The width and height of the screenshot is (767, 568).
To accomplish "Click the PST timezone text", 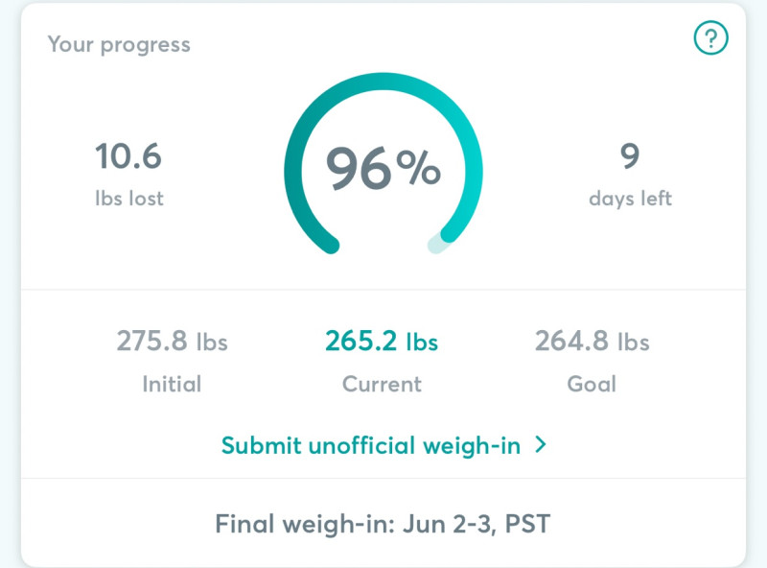I will (527, 524).
